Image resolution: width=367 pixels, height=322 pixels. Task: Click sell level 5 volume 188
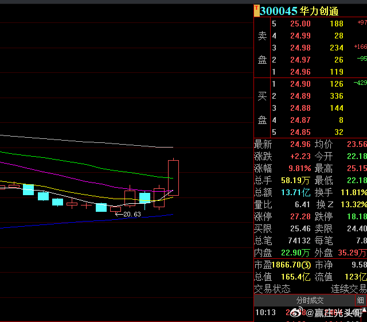337,24
